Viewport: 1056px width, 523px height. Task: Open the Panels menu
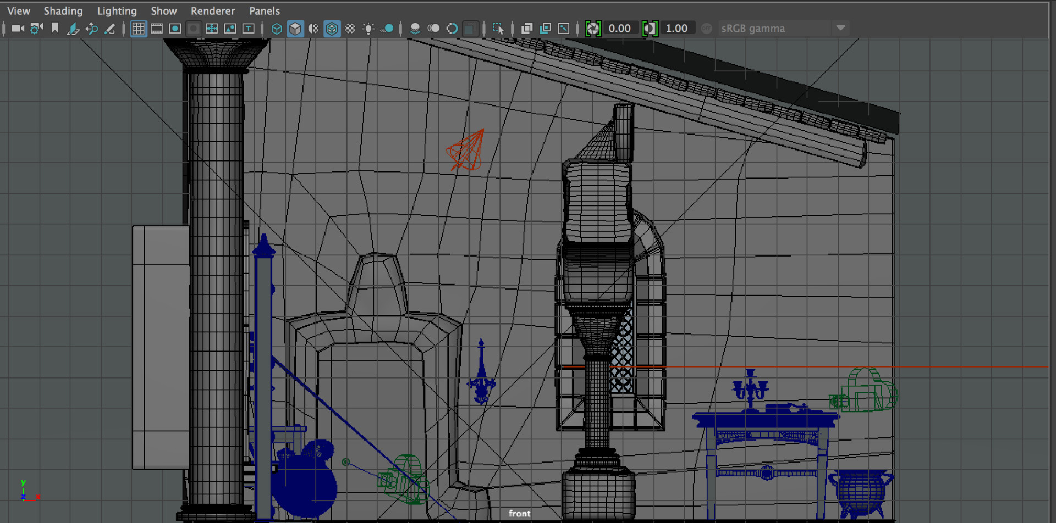264,11
